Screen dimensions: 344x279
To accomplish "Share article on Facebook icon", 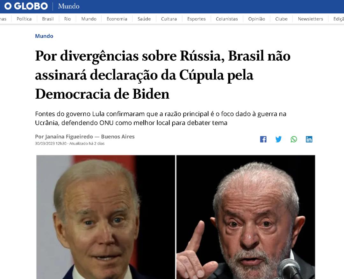I will (x=263, y=139).
